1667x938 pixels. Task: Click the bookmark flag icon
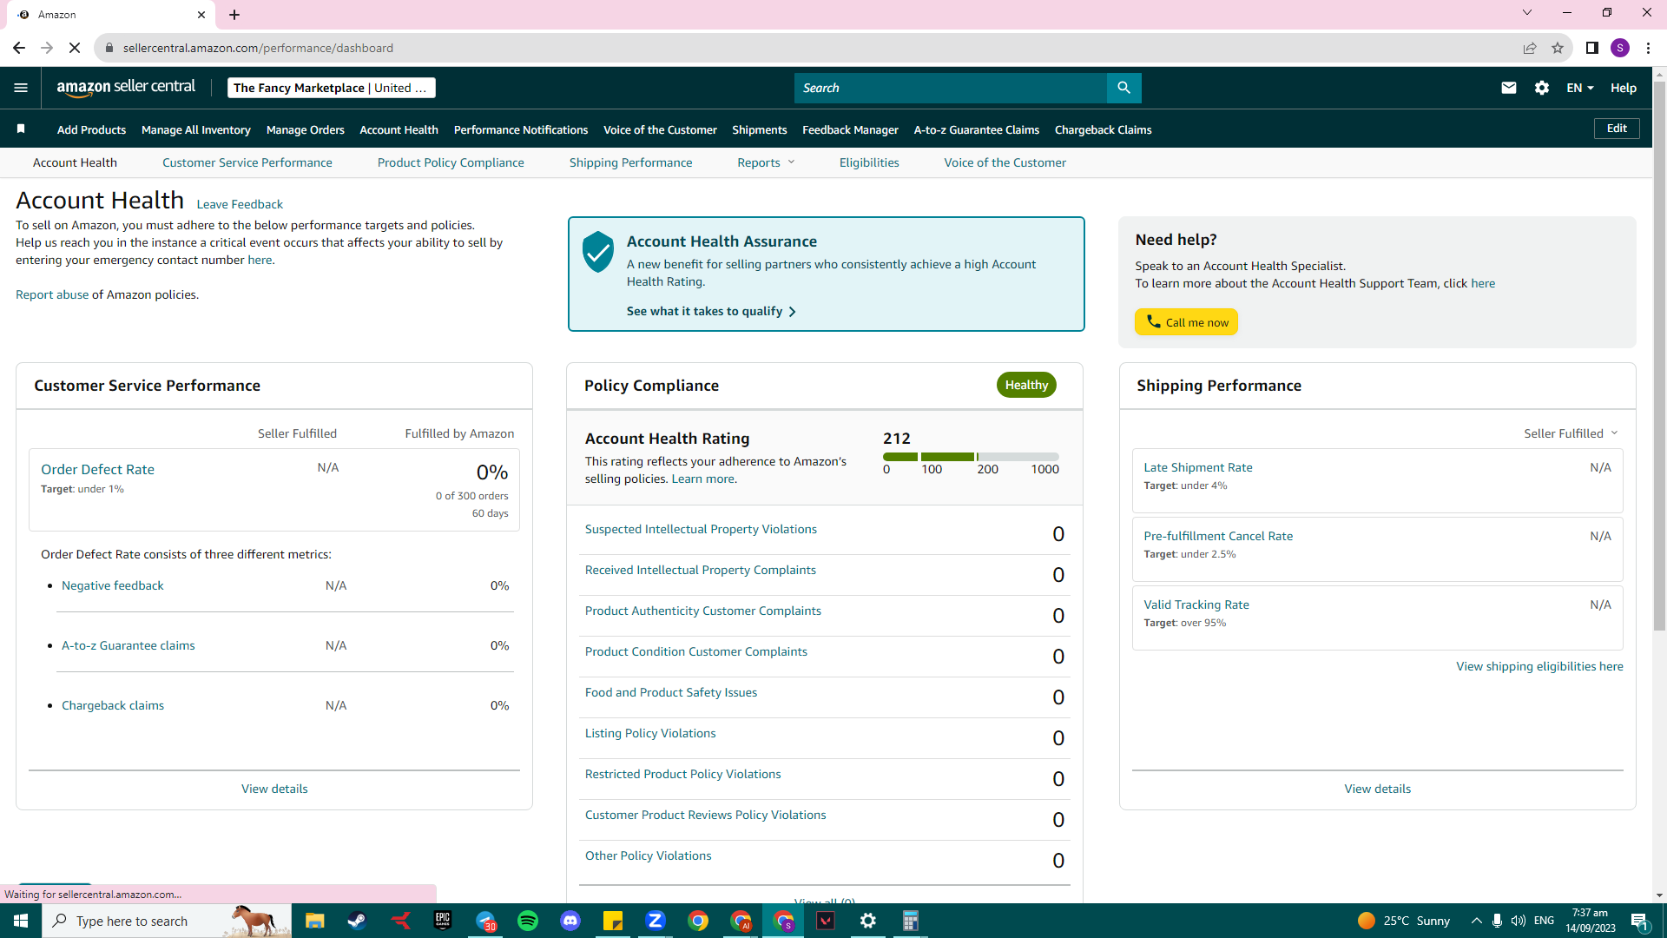point(21,129)
